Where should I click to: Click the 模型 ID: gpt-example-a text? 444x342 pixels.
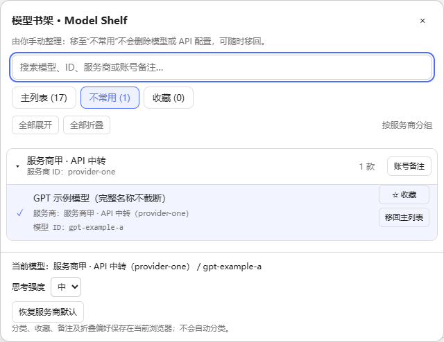(x=78, y=227)
